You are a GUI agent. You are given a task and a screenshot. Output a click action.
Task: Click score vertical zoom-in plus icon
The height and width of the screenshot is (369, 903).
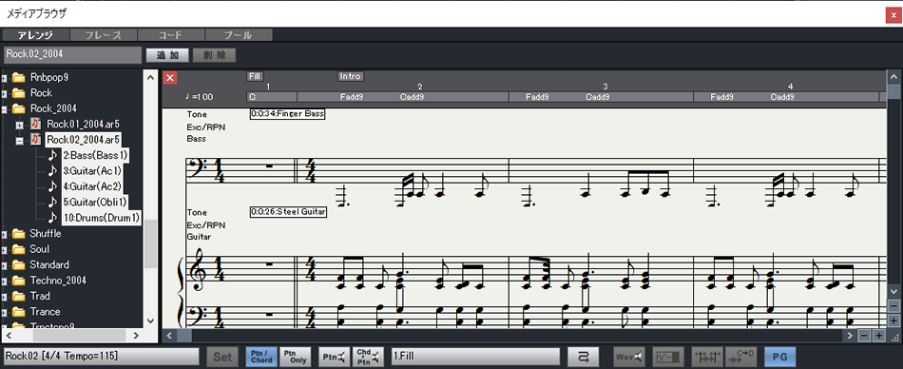(x=893, y=320)
